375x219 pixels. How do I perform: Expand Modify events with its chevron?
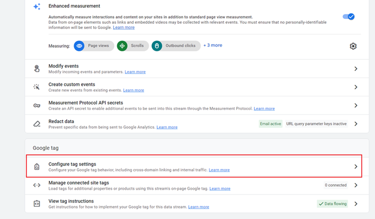(x=356, y=69)
